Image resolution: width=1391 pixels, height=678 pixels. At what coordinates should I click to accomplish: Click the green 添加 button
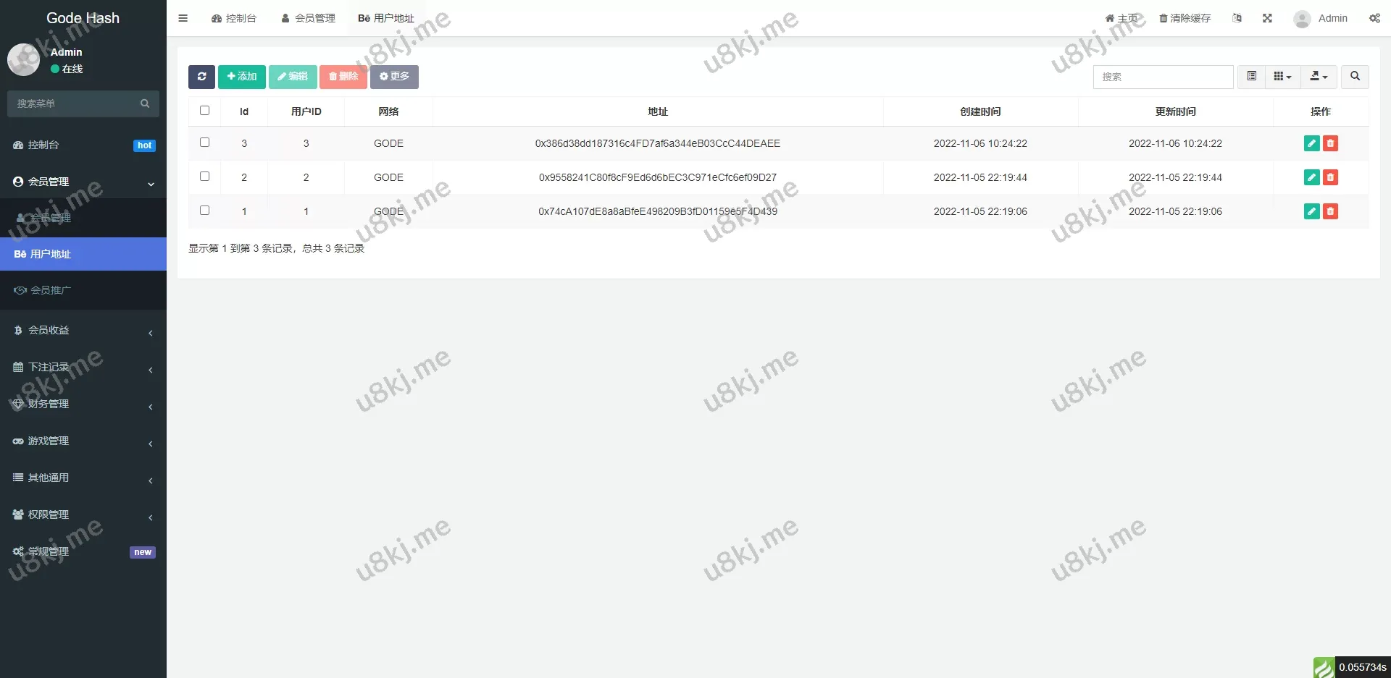click(242, 77)
